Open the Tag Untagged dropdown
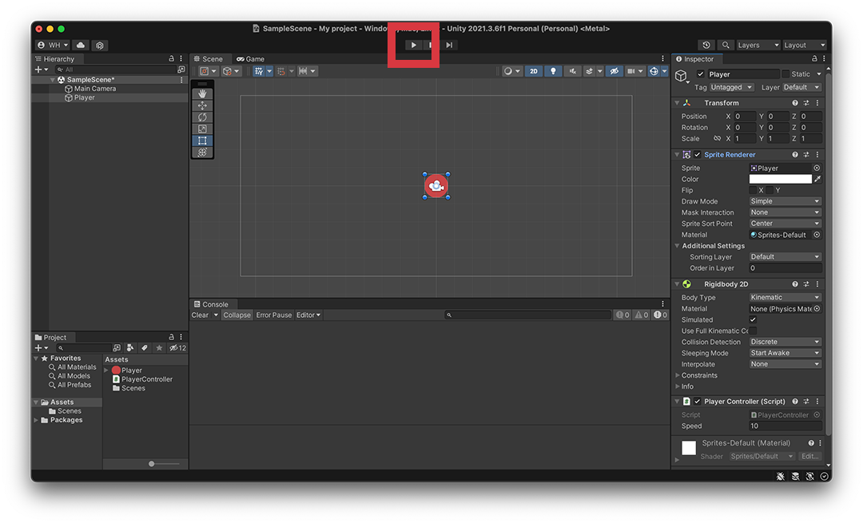Viewport: 863px width, 523px height. pos(731,87)
